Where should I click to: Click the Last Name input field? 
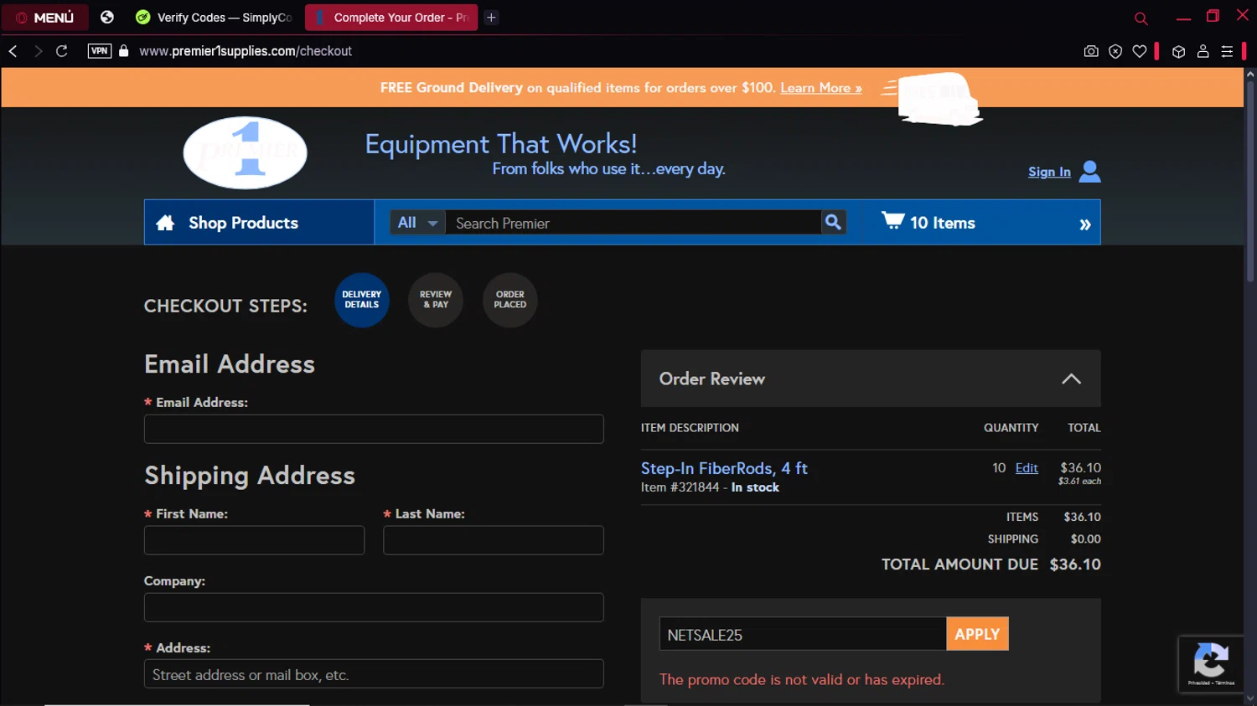pos(494,540)
